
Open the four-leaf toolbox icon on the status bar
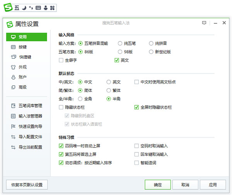[52, 8]
